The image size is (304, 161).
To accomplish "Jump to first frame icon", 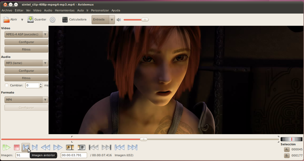I will 119,147.
